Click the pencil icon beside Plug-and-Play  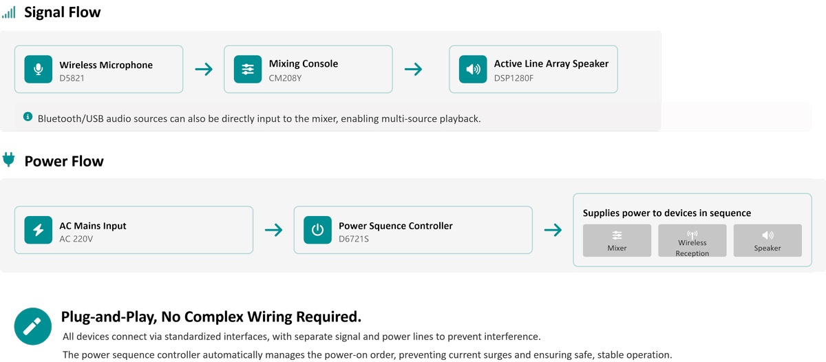pos(32,326)
